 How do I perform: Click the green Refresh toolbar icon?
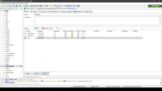click(x=20, y=6)
